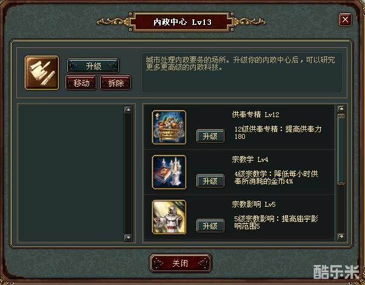Select the 供奉专精 offering altar icon
The height and width of the screenshot is (285, 365).
pyautogui.click(x=169, y=127)
